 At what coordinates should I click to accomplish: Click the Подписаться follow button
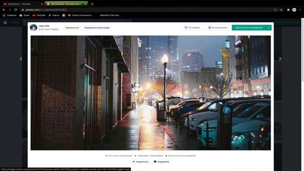tap(72, 28)
